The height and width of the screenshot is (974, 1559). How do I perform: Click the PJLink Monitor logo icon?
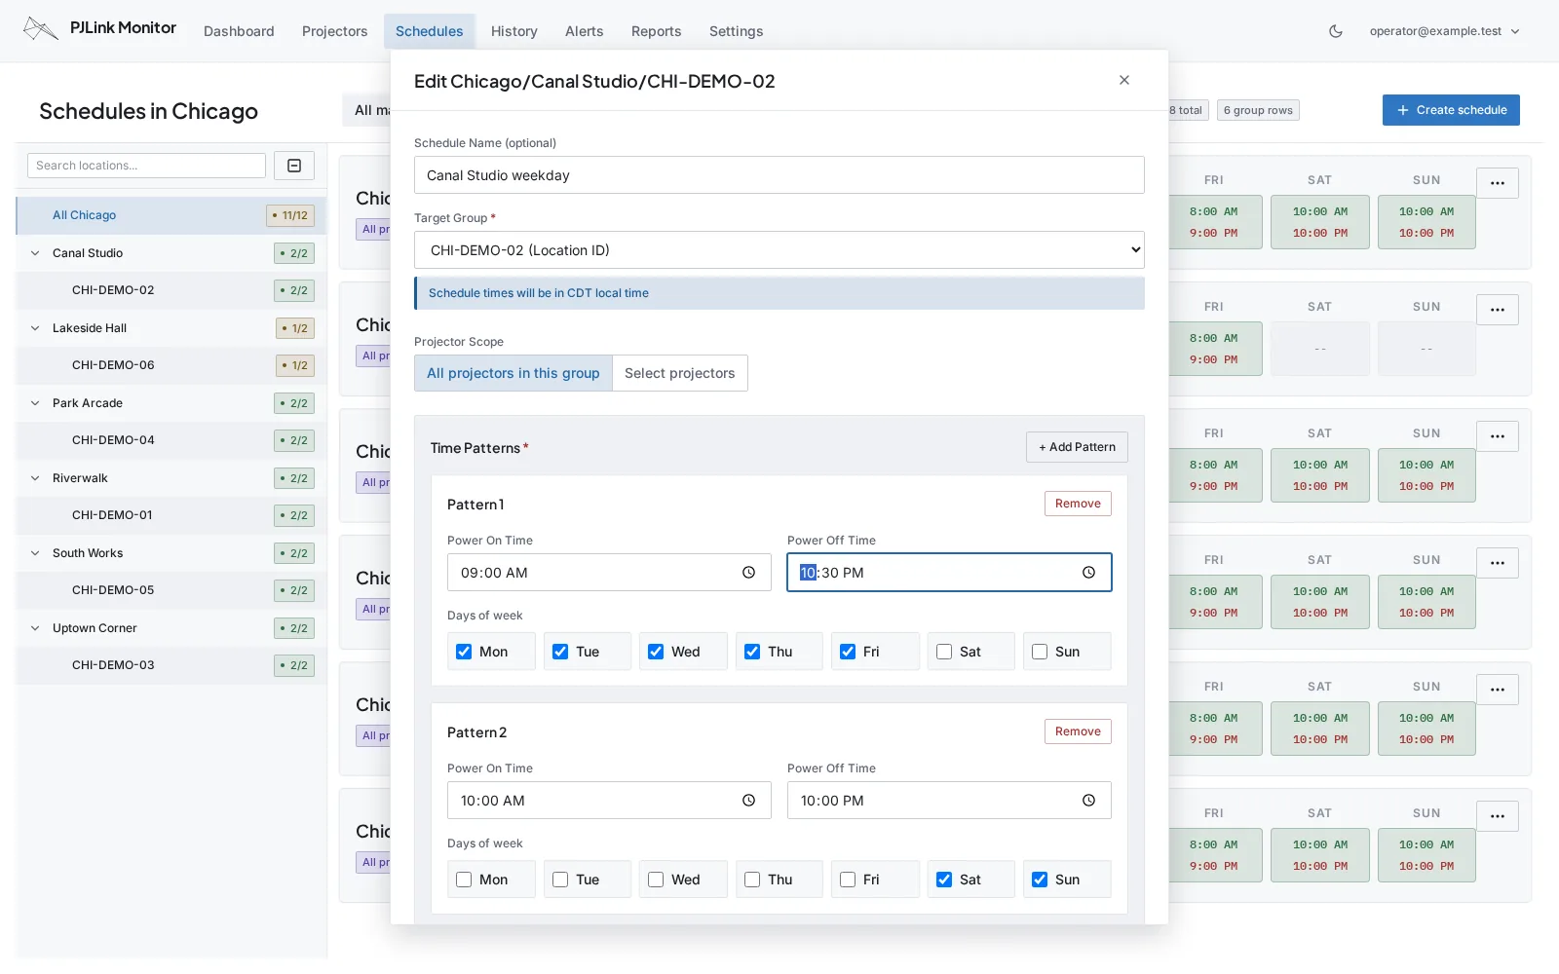point(41,29)
